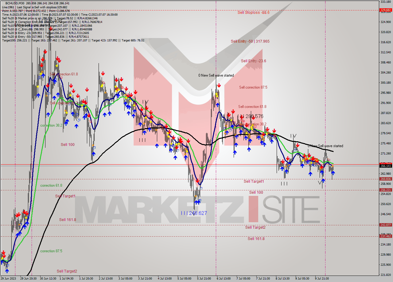Click the '3 Jul 21:00' time axis label
The width and height of the screenshot is (393, 282).
pos(145,279)
